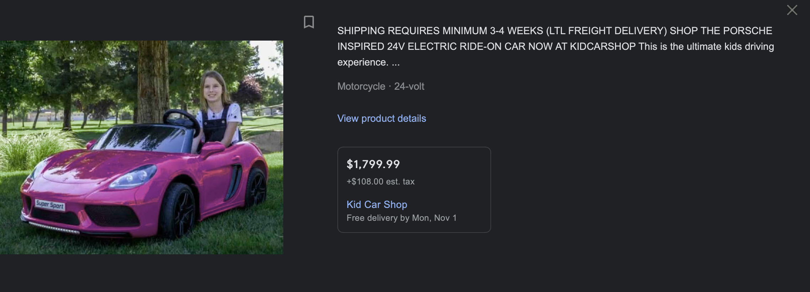Select the 24-volt attribute label
The width and height of the screenshot is (810, 292).
409,87
